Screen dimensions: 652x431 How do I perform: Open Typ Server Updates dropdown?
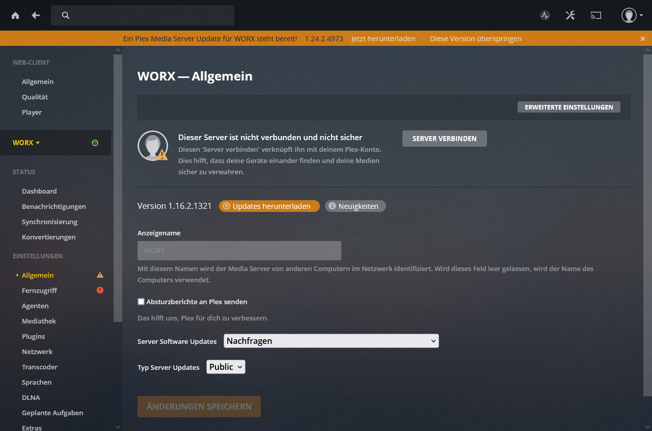(226, 367)
